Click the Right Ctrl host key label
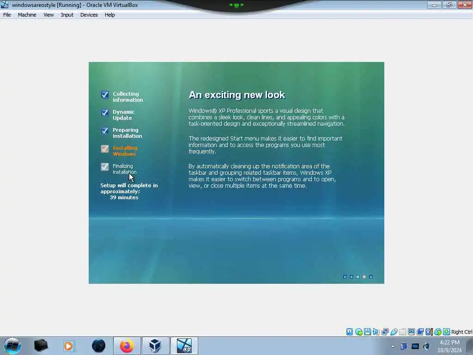The height and width of the screenshot is (355, 473). point(461,332)
